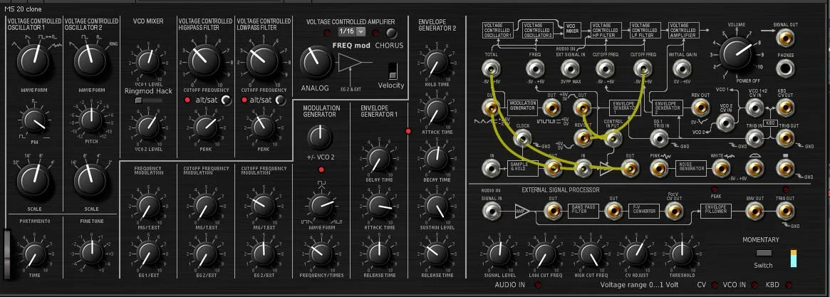Click the CONTROL INPUT jack
830x297 pixels.
click(613, 138)
